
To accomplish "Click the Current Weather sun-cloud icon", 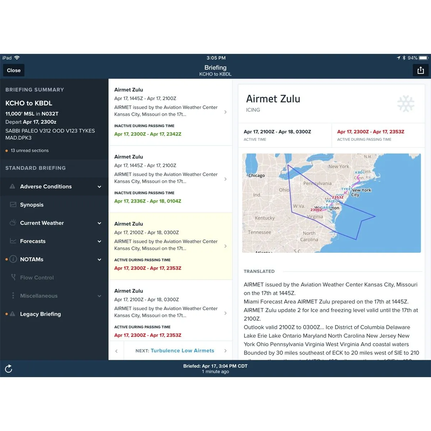I will [13, 223].
